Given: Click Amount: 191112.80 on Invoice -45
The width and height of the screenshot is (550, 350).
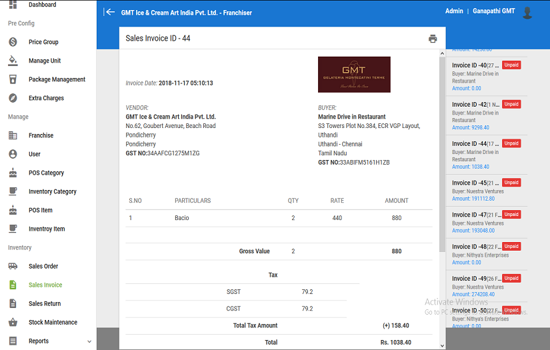Looking at the screenshot, I should 473,199.
